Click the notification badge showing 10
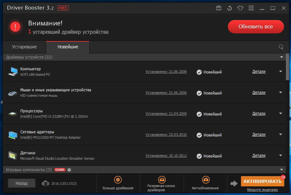This screenshot has height=195, width=291. [283, 177]
